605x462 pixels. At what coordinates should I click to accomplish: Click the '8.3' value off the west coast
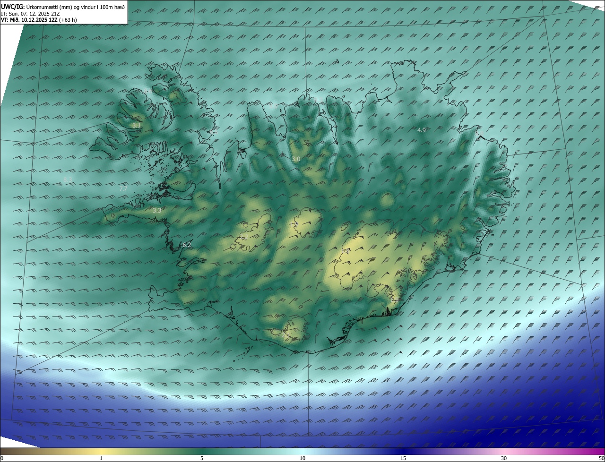click(x=68, y=180)
